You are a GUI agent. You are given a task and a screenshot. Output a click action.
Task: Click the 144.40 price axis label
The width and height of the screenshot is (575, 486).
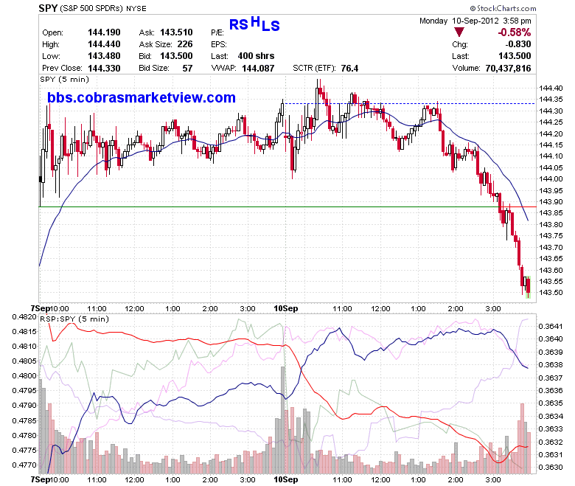point(551,88)
